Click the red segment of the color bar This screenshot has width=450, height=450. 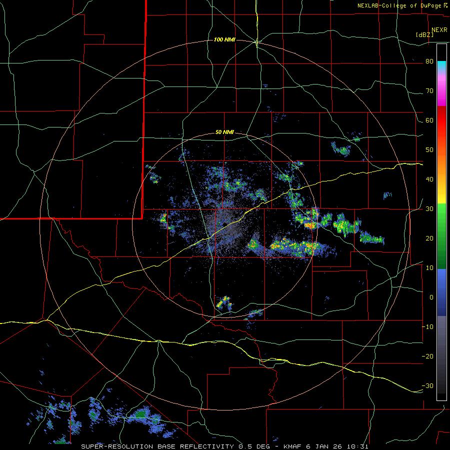[441, 120]
